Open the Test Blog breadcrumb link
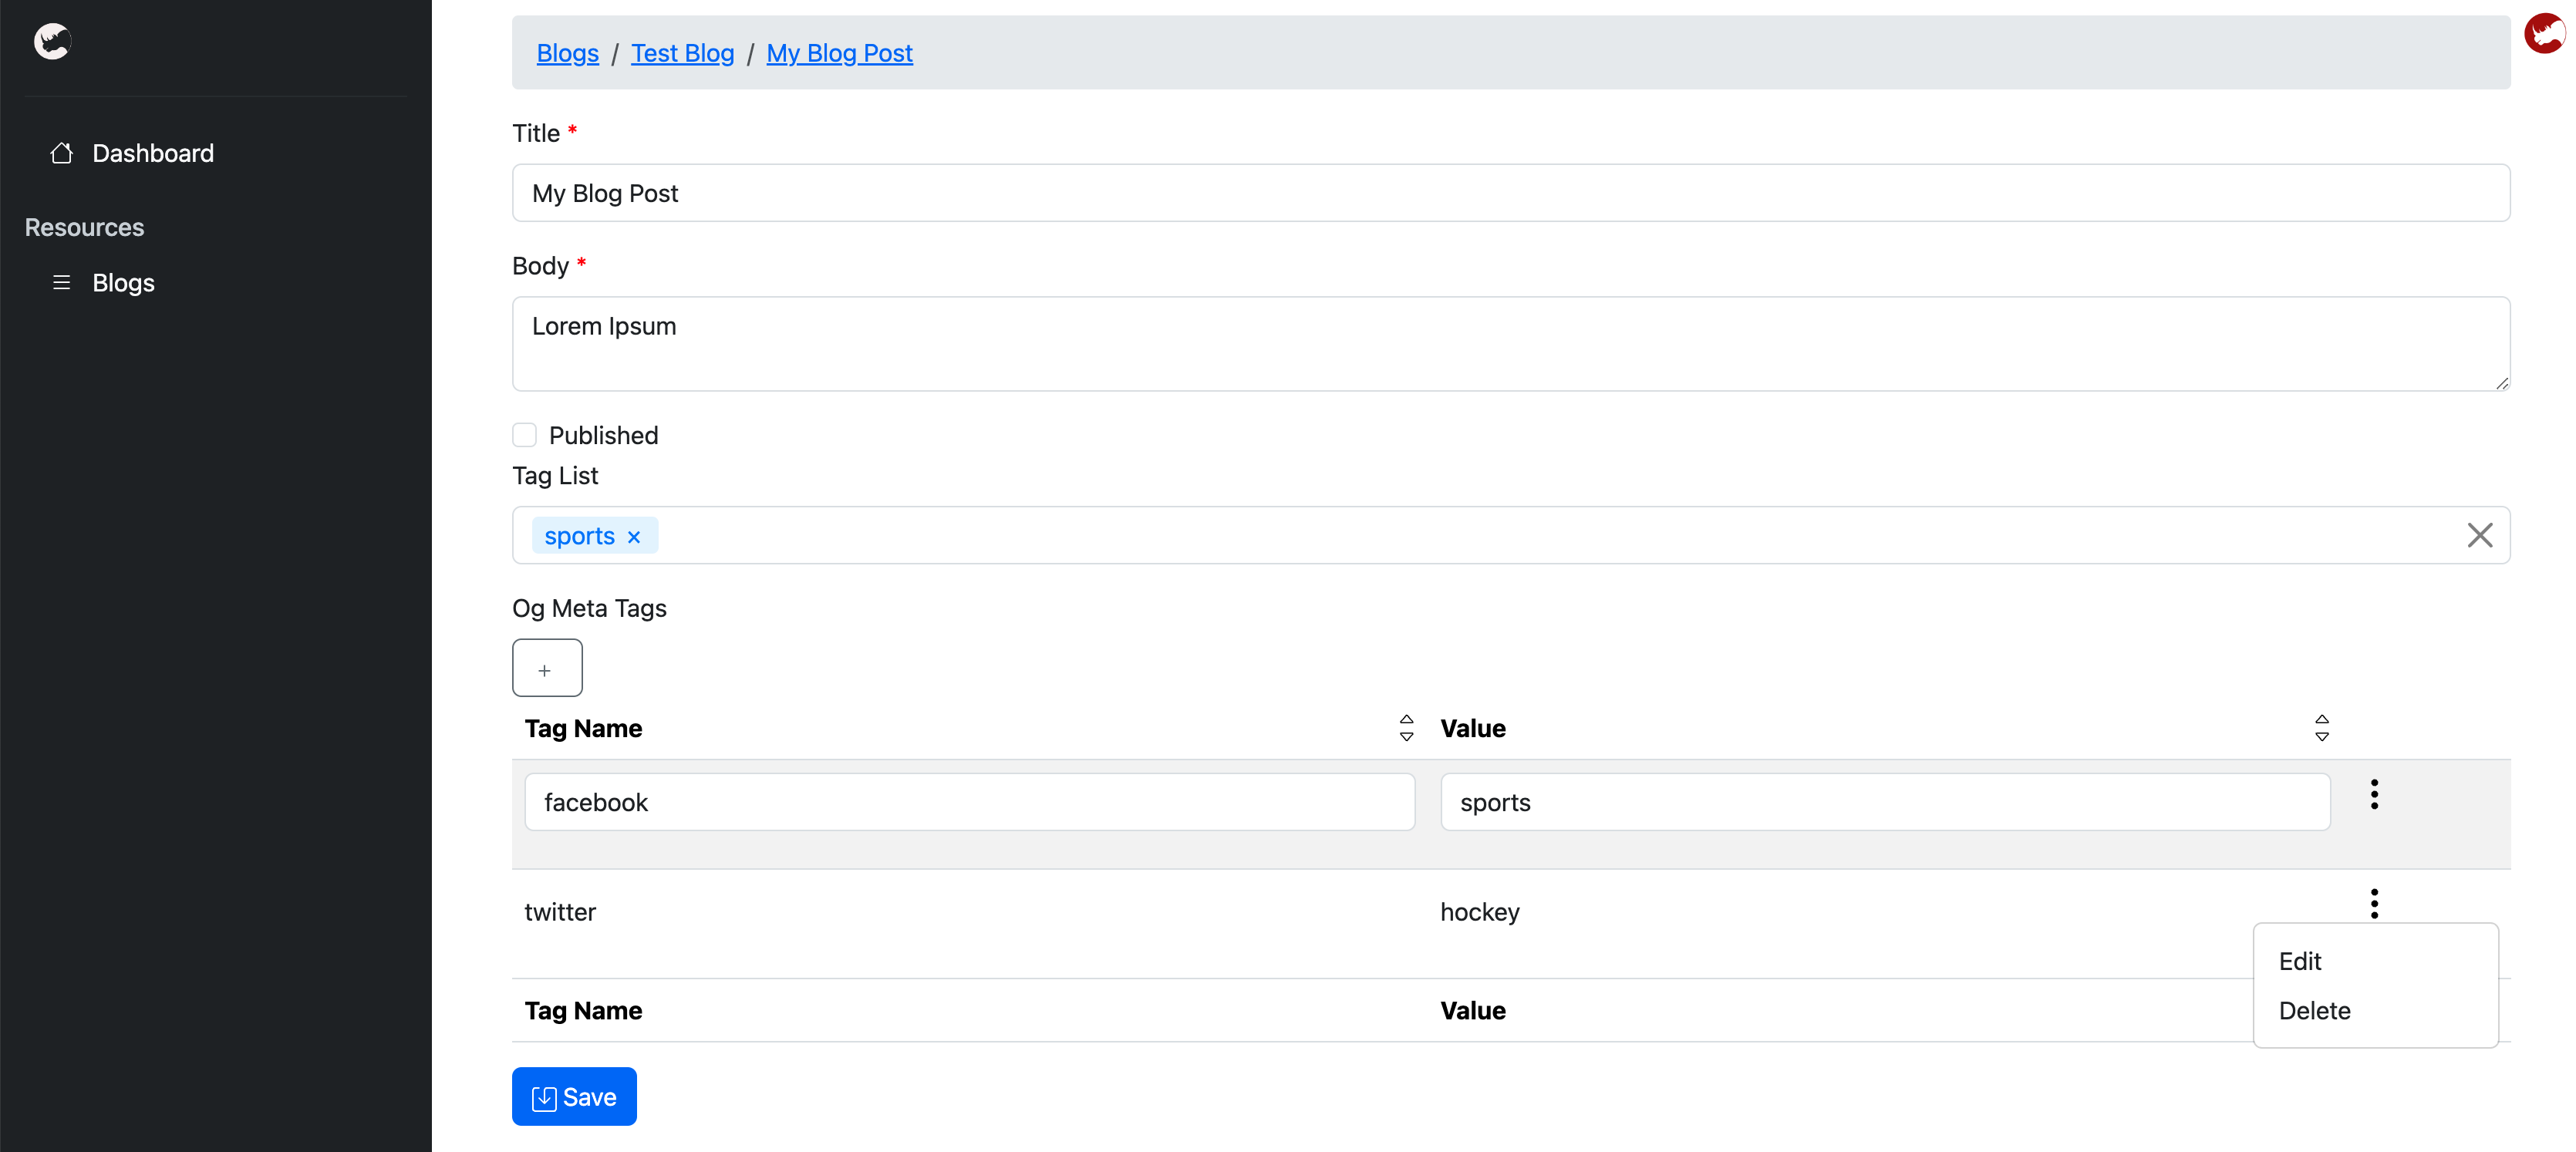The height and width of the screenshot is (1152, 2576). coord(682,53)
